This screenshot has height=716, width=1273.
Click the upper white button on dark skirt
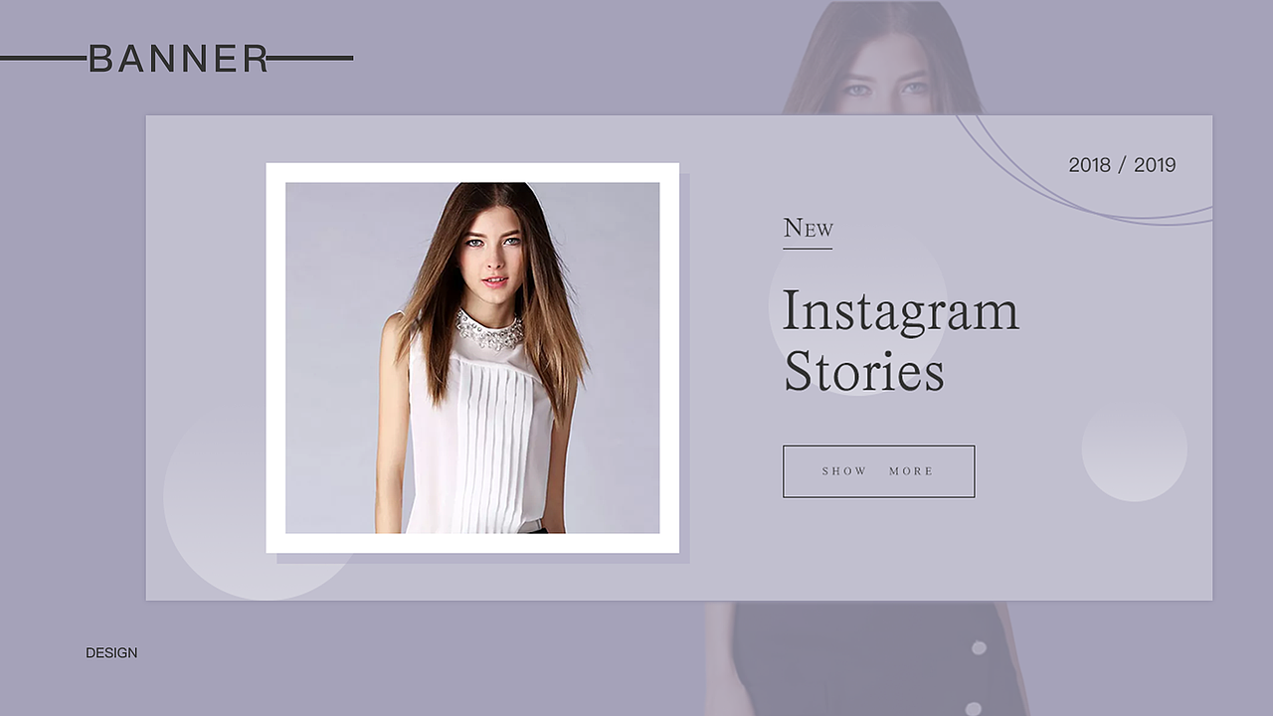[979, 647]
